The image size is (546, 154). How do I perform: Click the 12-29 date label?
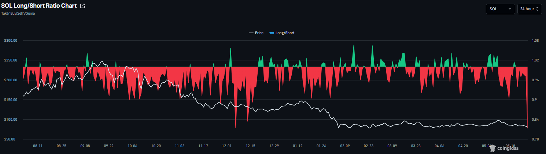pos(274,146)
